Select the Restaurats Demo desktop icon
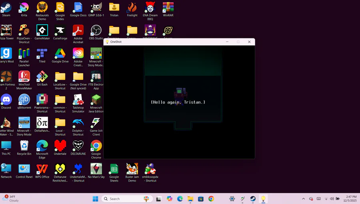This screenshot has height=204, width=360. [x=42, y=11]
